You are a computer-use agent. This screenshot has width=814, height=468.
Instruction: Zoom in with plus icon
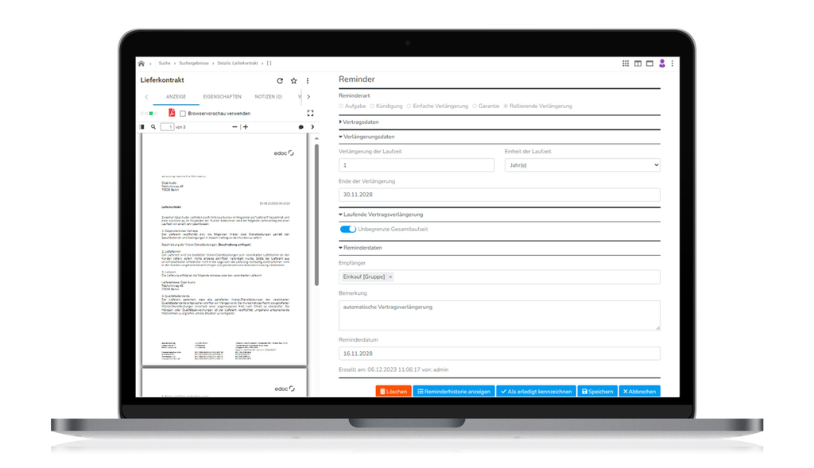point(246,126)
